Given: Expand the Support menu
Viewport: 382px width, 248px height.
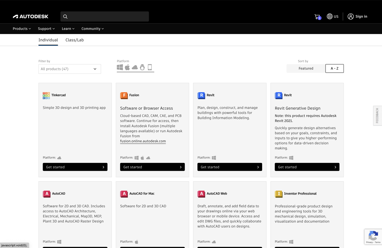Looking at the screenshot, I should click(x=46, y=29).
